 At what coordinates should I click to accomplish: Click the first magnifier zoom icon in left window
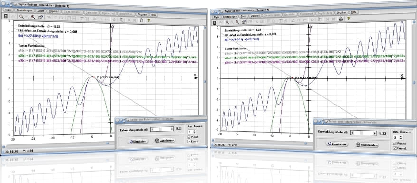coord(21,17)
